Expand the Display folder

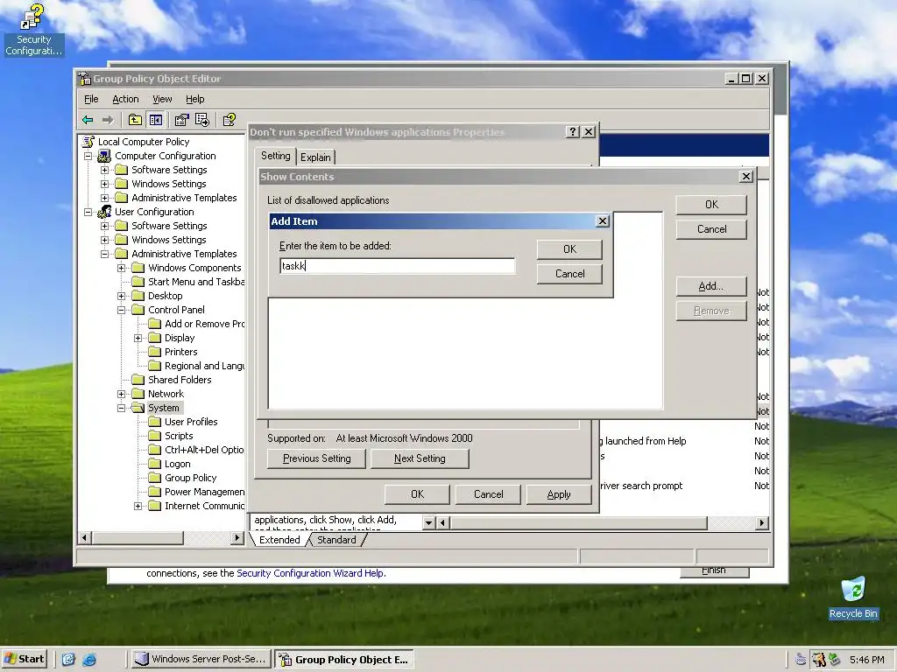pos(138,338)
